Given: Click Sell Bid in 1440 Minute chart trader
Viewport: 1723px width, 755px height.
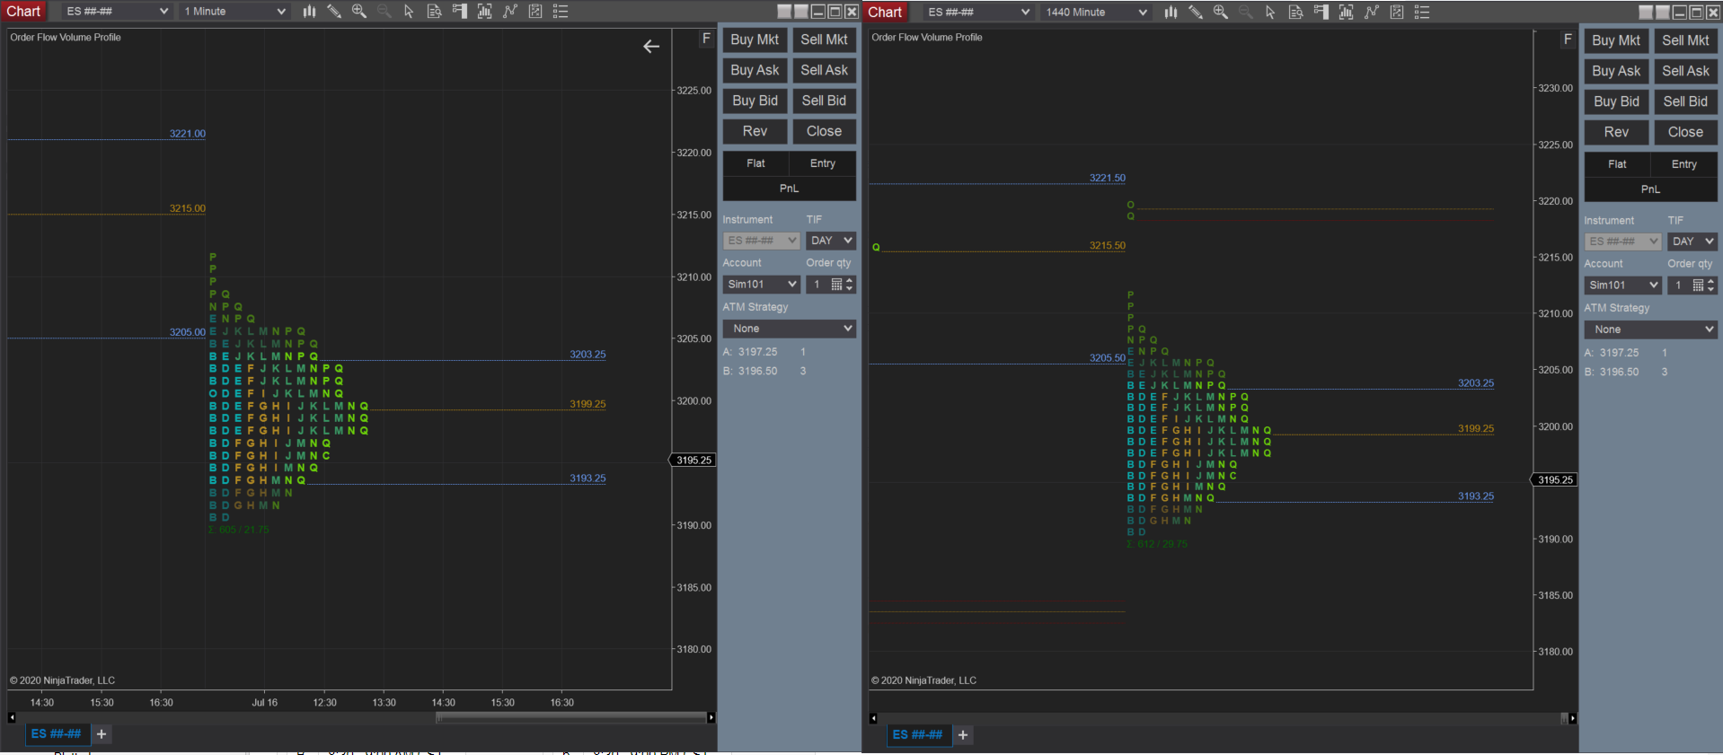Looking at the screenshot, I should [x=1685, y=101].
